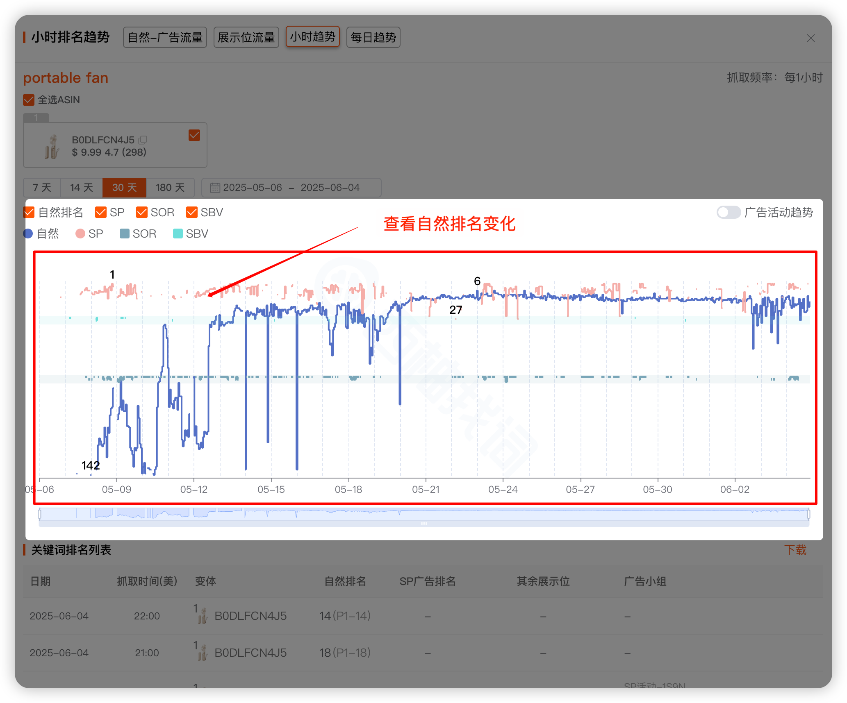This screenshot has height=703, width=847.
Task: Uncheck the 自然排名 checkbox
Action: [29, 212]
